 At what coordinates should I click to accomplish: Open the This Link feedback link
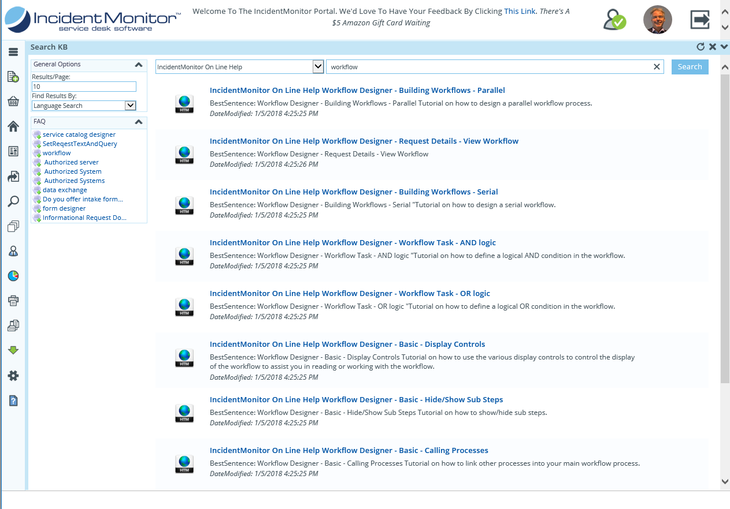pos(520,11)
